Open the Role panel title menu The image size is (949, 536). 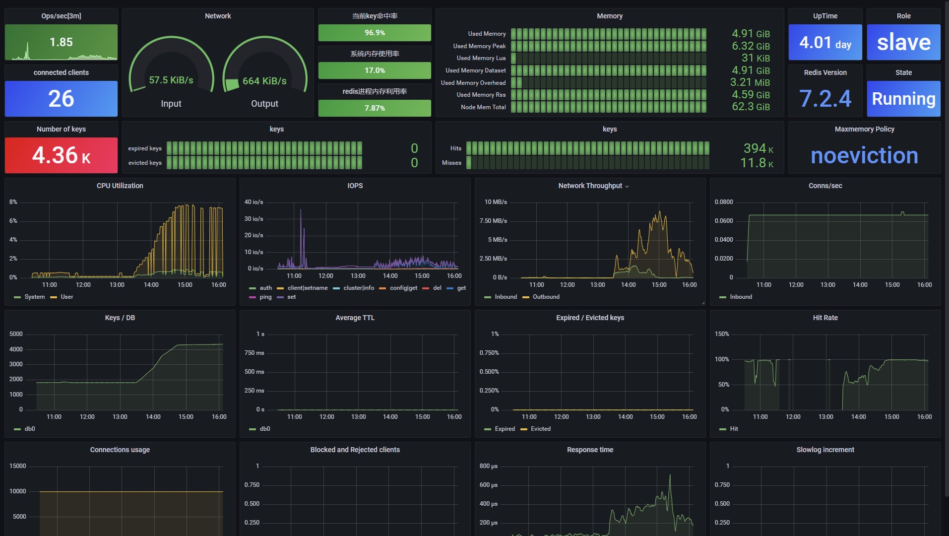[903, 16]
